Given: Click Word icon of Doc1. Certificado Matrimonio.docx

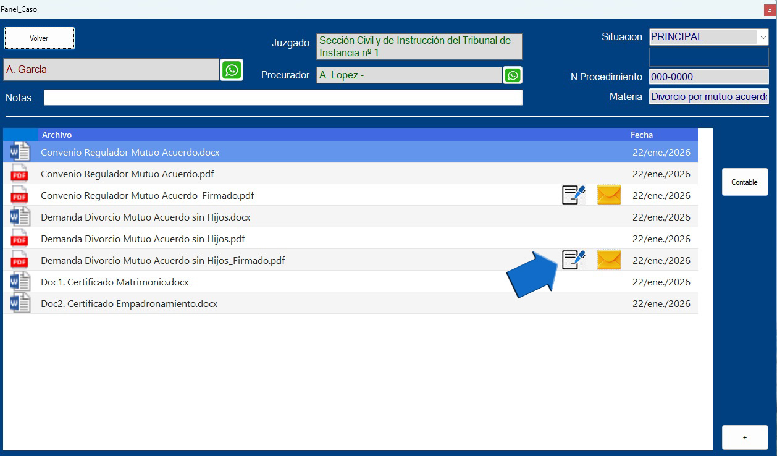Looking at the screenshot, I should (x=20, y=282).
